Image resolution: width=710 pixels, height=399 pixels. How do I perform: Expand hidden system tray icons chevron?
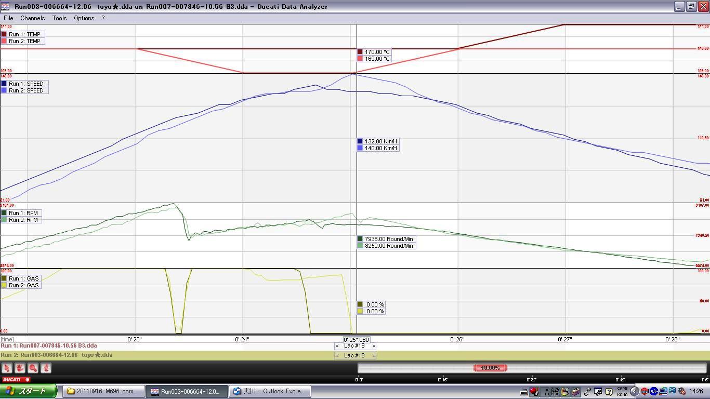click(634, 392)
